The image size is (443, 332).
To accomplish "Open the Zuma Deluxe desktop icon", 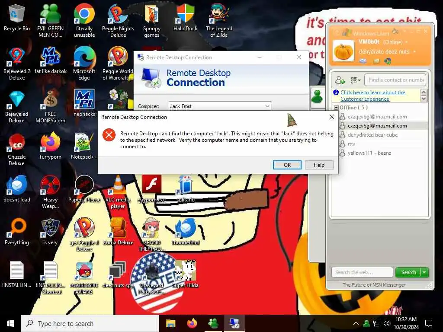I will coord(118,232).
